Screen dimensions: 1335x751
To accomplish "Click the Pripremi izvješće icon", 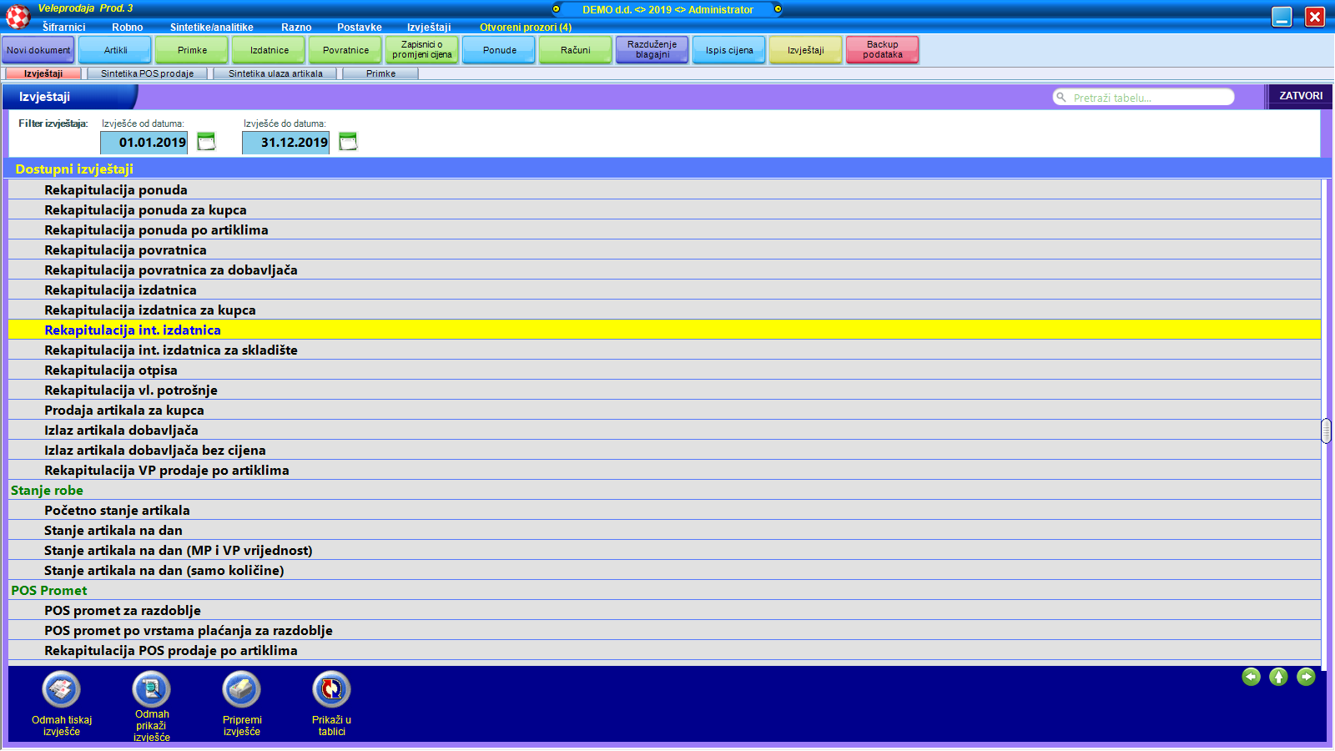I will pos(241,690).
